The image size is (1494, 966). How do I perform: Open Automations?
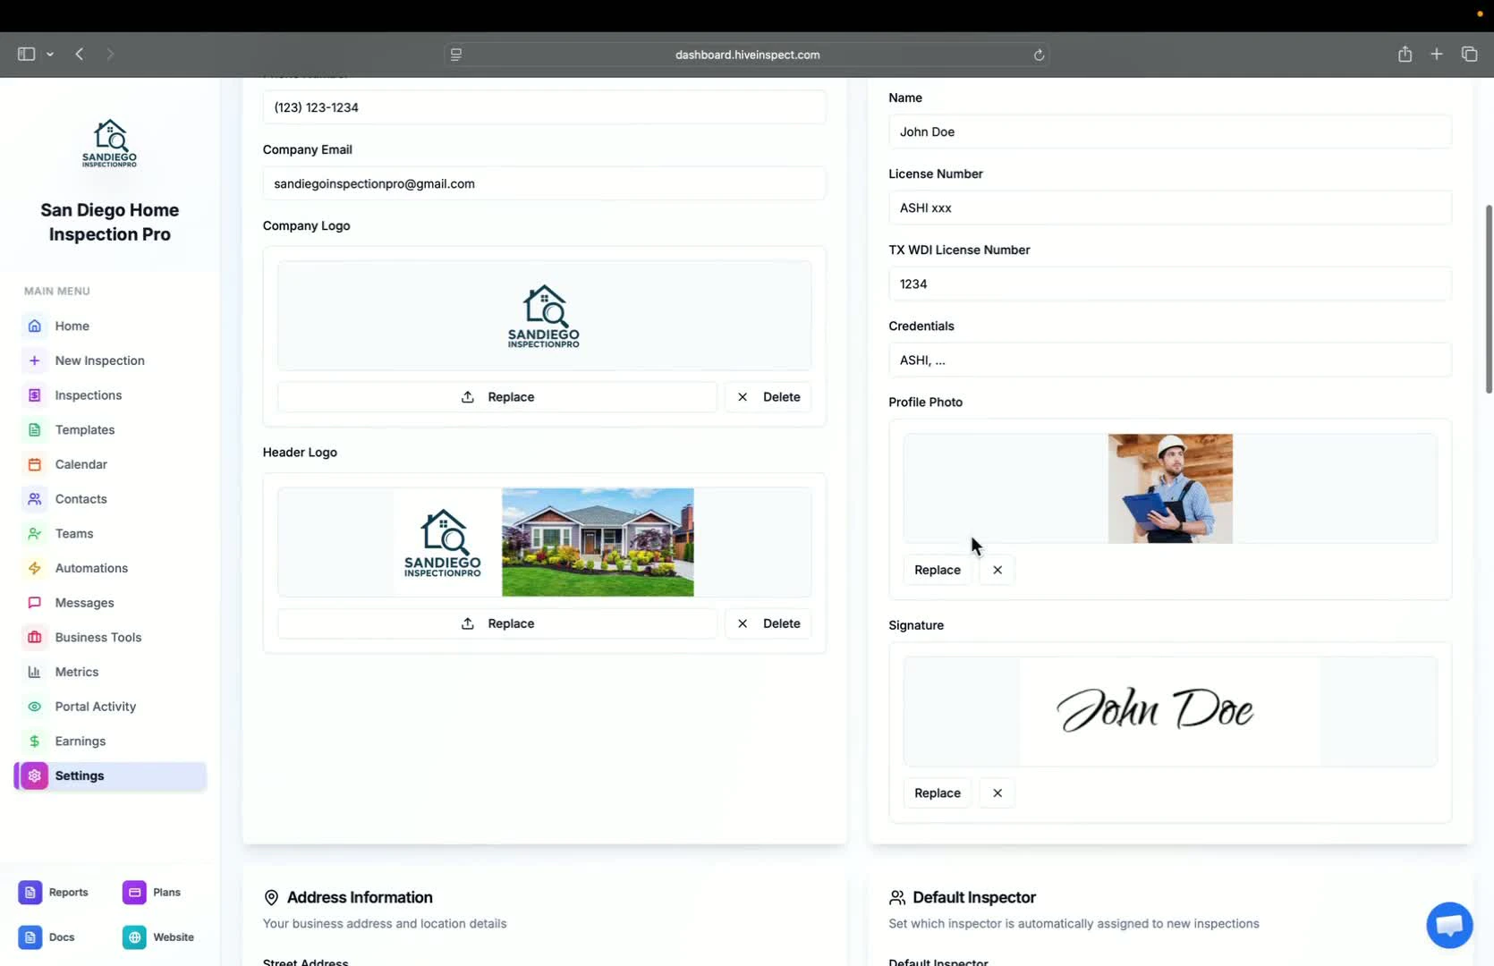coord(91,568)
